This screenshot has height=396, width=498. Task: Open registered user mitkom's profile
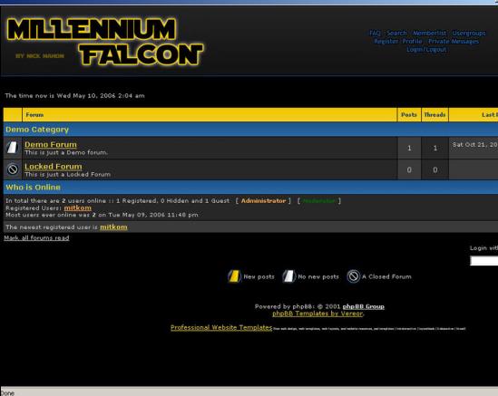coord(78,208)
